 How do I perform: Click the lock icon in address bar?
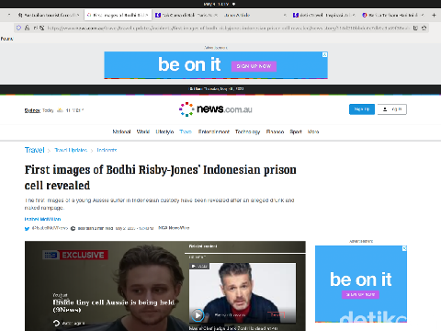(28, 28)
